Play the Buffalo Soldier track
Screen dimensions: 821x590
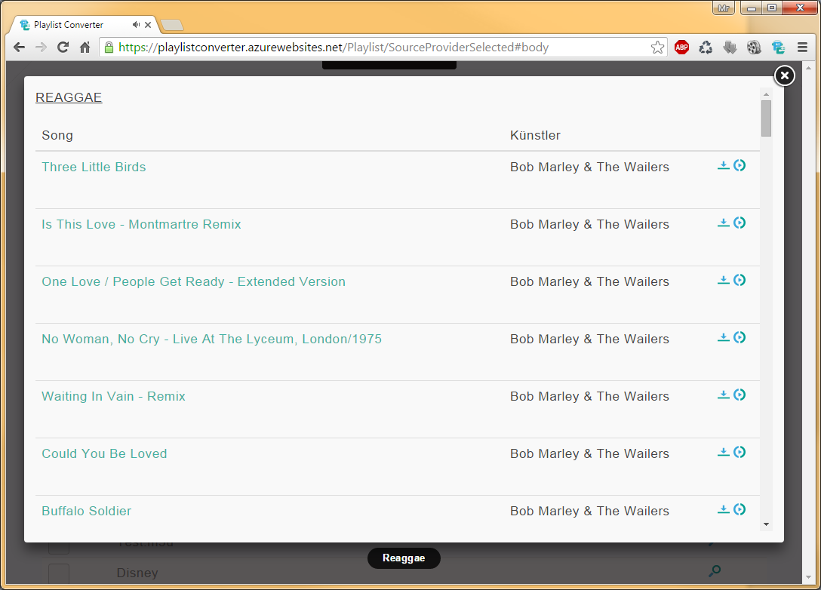[x=740, y=509]
